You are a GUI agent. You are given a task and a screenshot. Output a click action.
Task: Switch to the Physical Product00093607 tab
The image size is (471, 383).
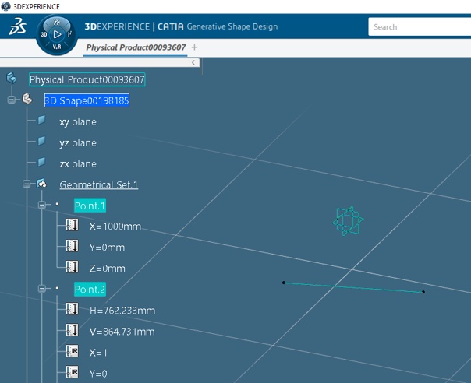tap(136, 47)
